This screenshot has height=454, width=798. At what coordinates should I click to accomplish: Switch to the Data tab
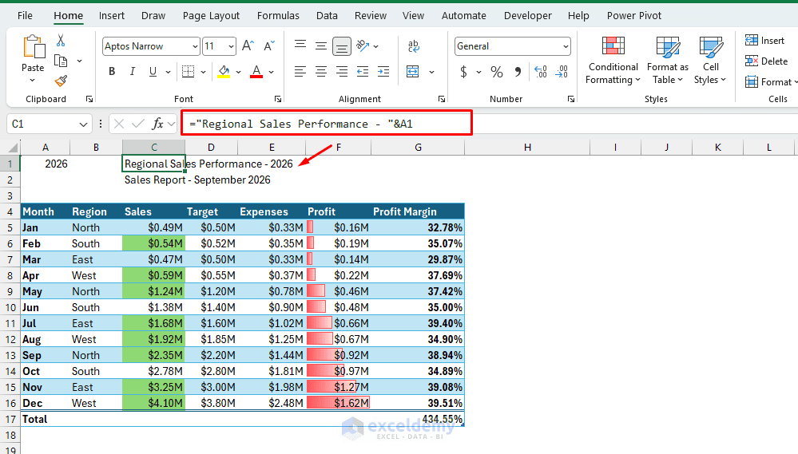pos(327,16)
